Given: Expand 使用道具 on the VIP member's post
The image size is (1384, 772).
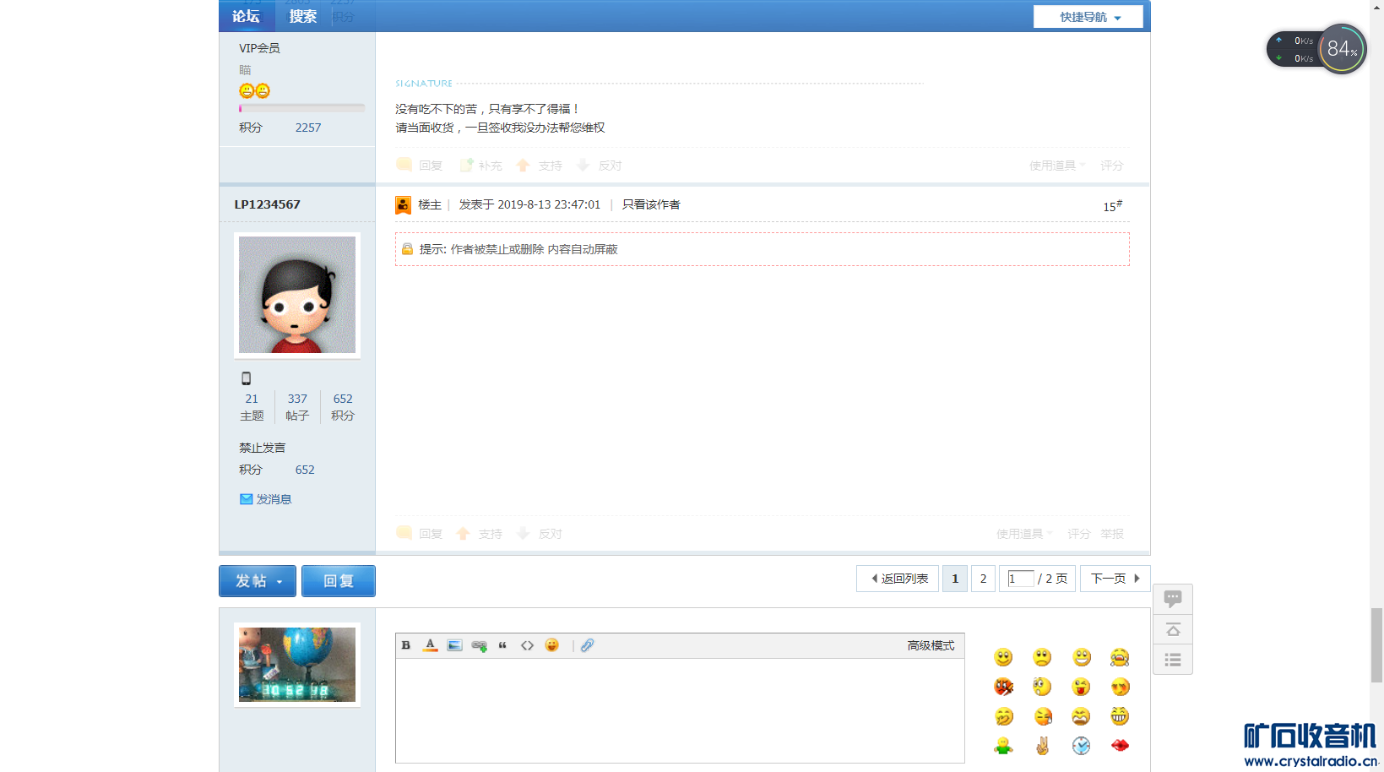Looking at the screenshot, I should tap(1057, 166).
